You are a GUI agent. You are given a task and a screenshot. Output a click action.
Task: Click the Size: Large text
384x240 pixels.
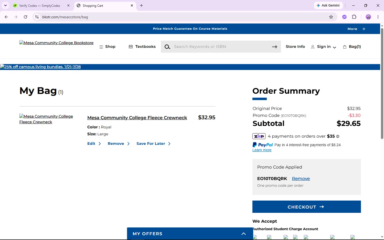point(98,134)
